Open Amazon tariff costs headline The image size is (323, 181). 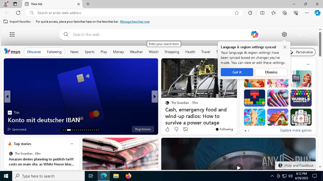[x=41, y=162]
